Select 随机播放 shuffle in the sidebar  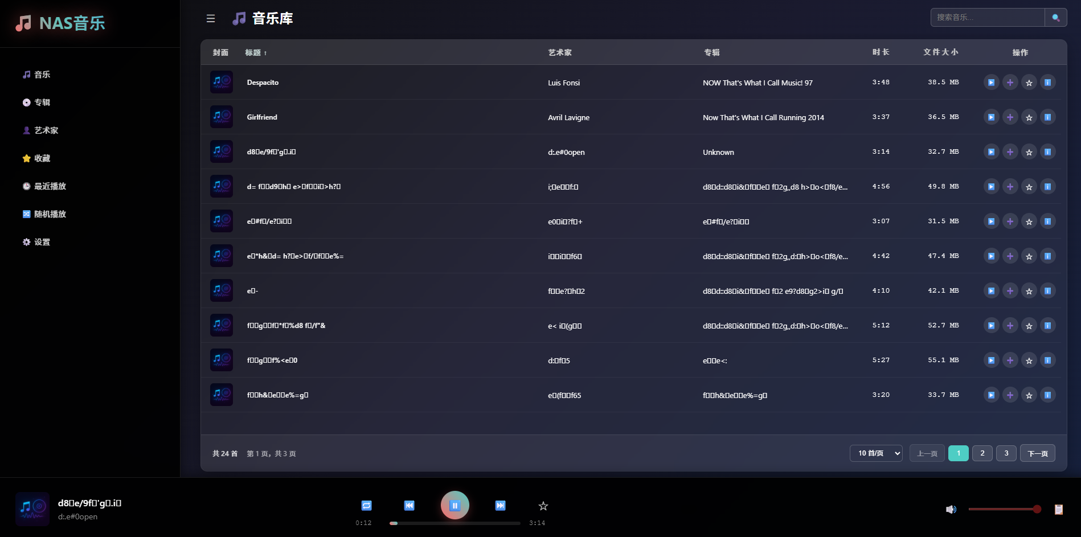tap(44, 214)
